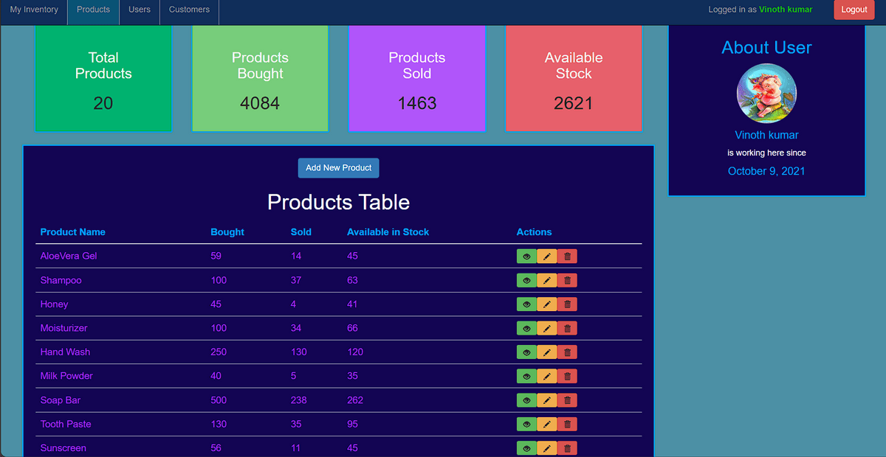Open Soap Bar details with eye icon
The image size is (886, 457).
coord(526,400)
